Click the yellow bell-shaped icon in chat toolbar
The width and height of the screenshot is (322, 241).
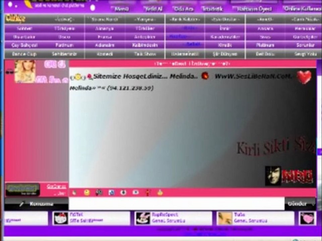160,193
